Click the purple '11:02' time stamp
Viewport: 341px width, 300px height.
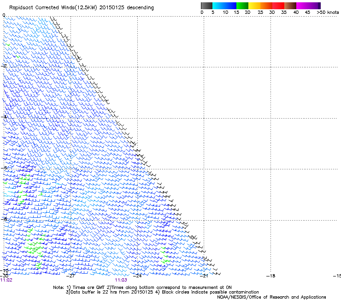(x=6, y=280)
